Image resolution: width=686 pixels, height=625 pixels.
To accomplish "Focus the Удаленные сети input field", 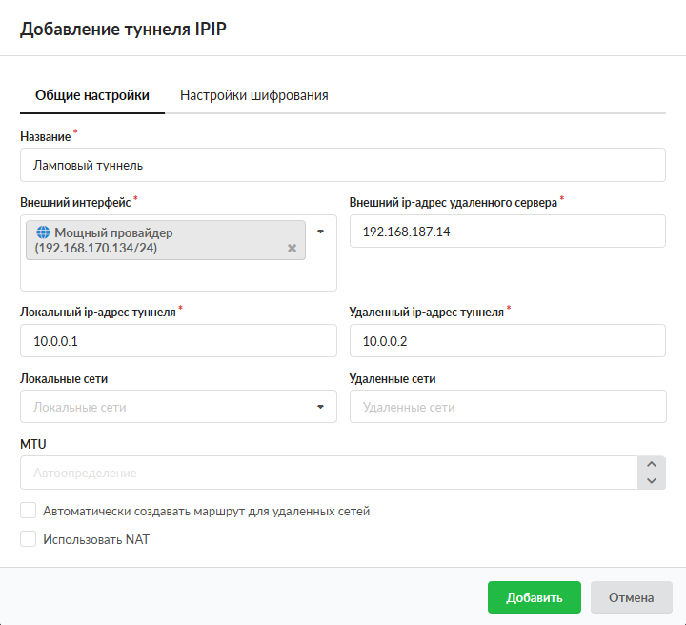I will [507, 407].
